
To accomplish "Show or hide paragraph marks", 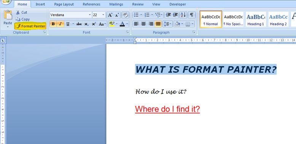I will coord(192,15).
